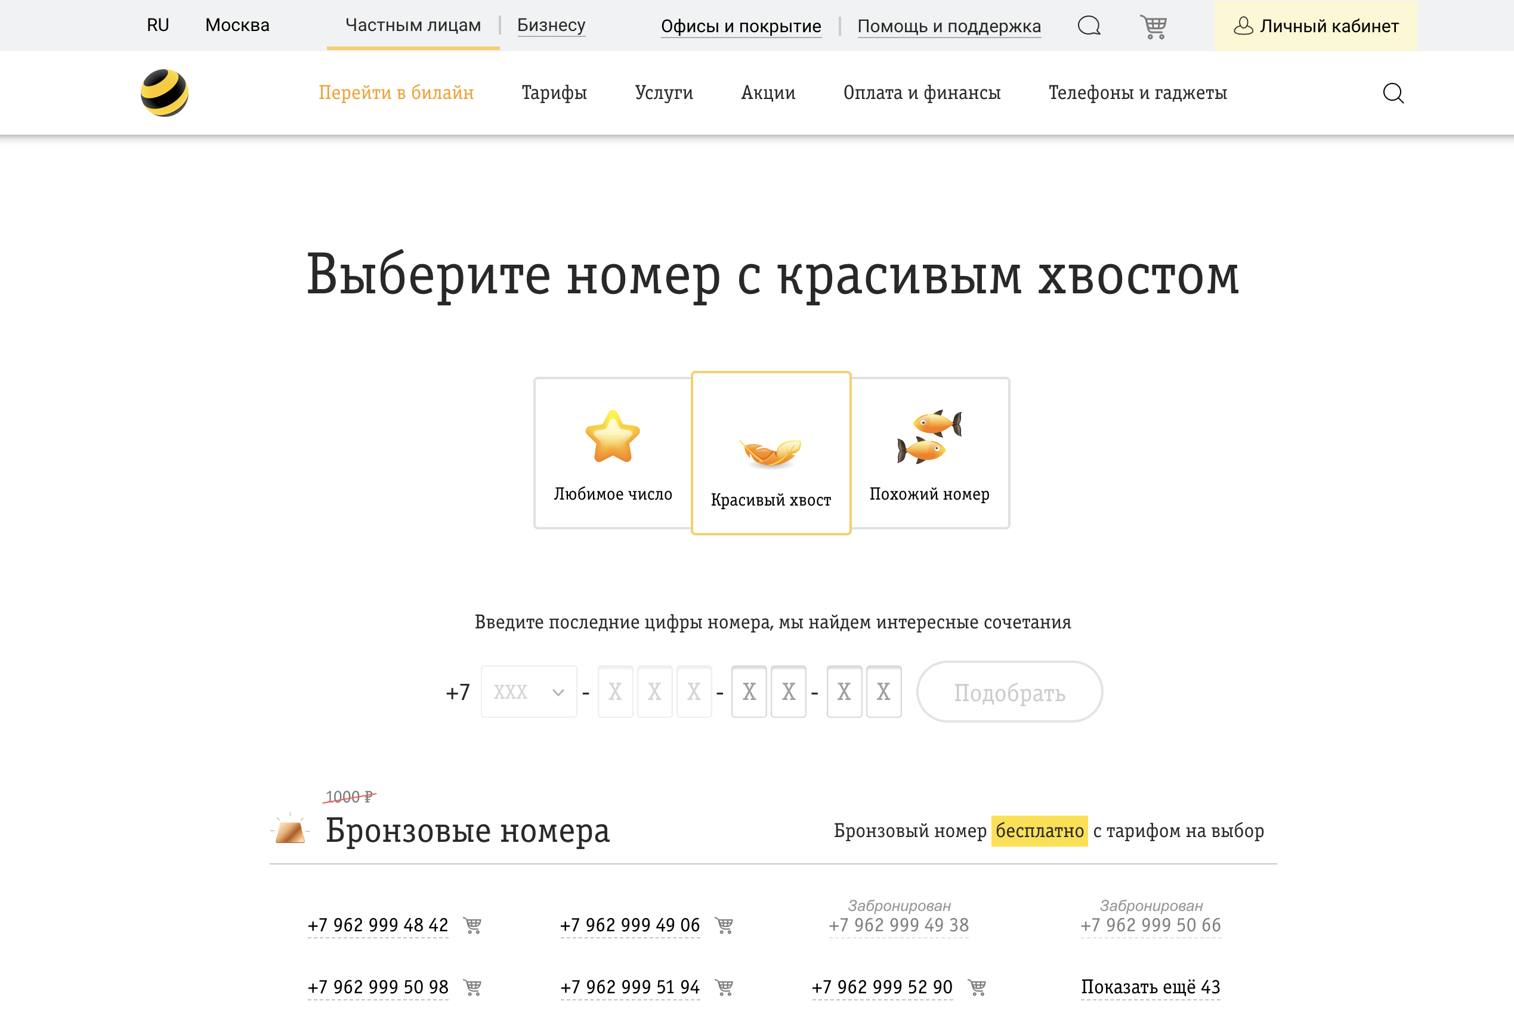Add number +7 962 999 51 94 to cart
1514x1035 pixels.
pyautogui.click(x=724, y=987)
